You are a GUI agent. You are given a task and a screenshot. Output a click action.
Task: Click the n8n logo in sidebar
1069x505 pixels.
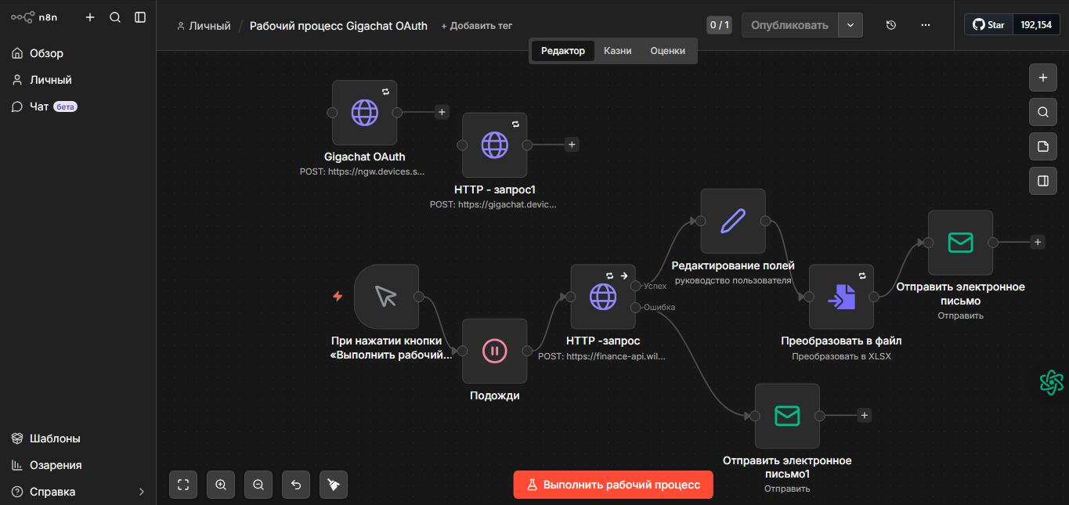(x=34, y=17)
